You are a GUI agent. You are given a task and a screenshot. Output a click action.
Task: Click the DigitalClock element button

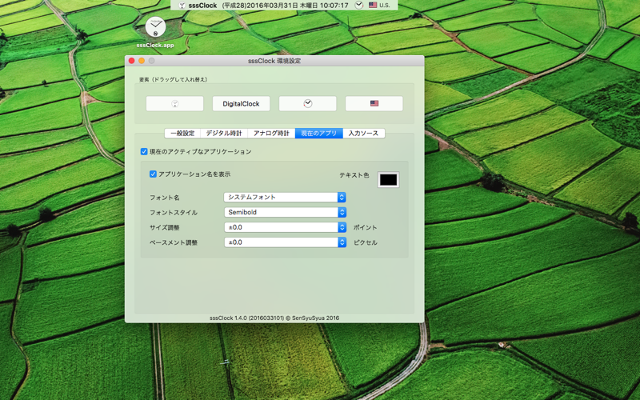(x=242, y=104)
